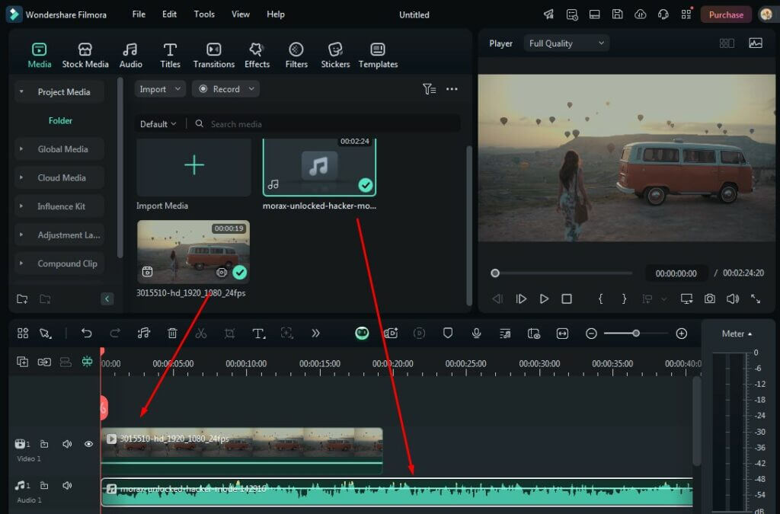Open the File menu

[x=138, y=14]
